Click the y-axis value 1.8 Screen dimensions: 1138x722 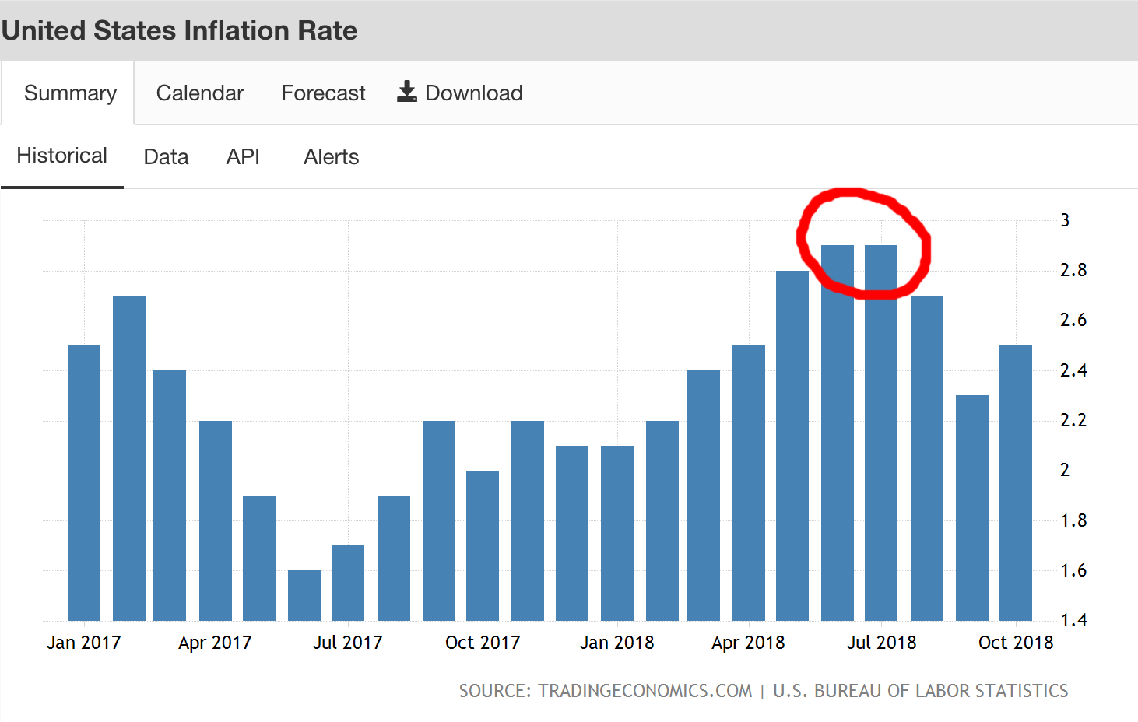tap(1073, 520)
